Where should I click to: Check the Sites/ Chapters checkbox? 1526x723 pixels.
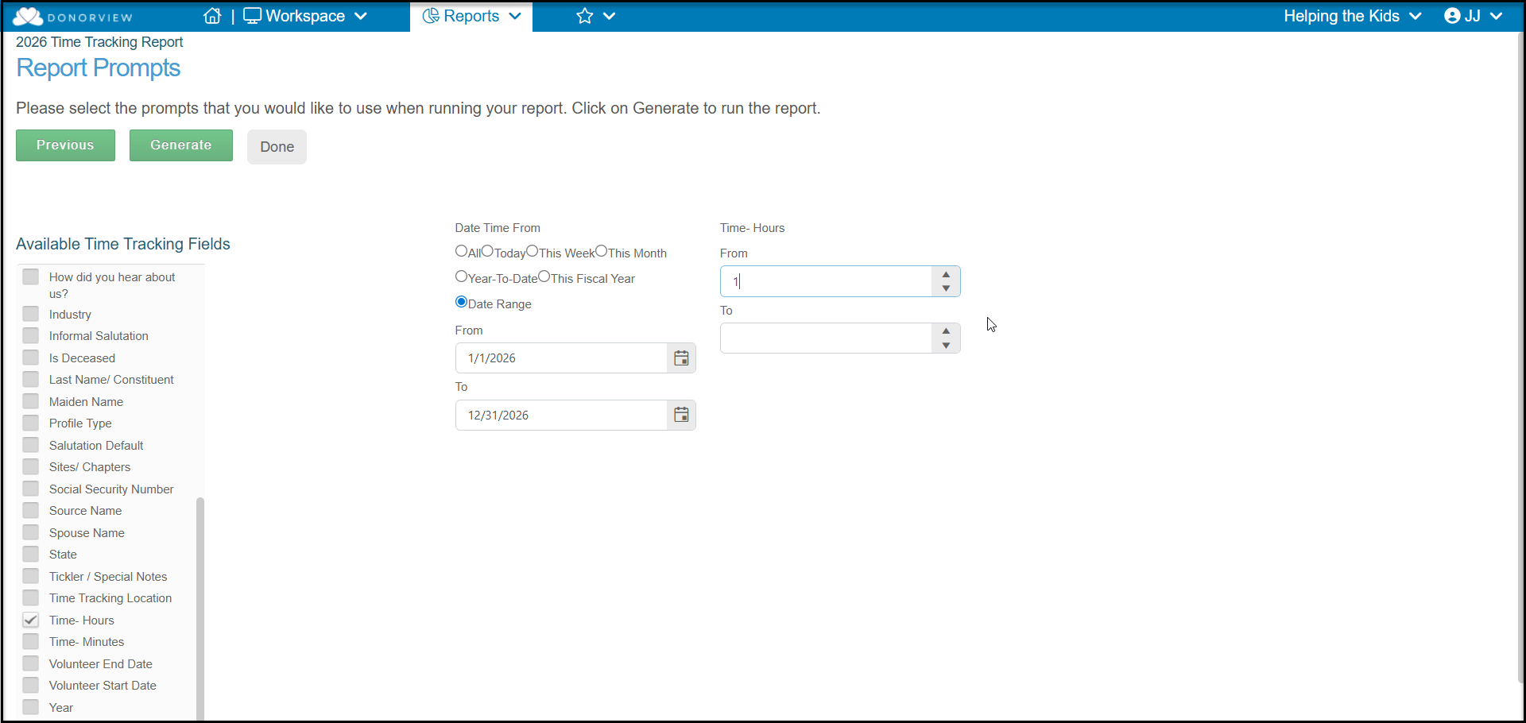[x=31, y=466]
